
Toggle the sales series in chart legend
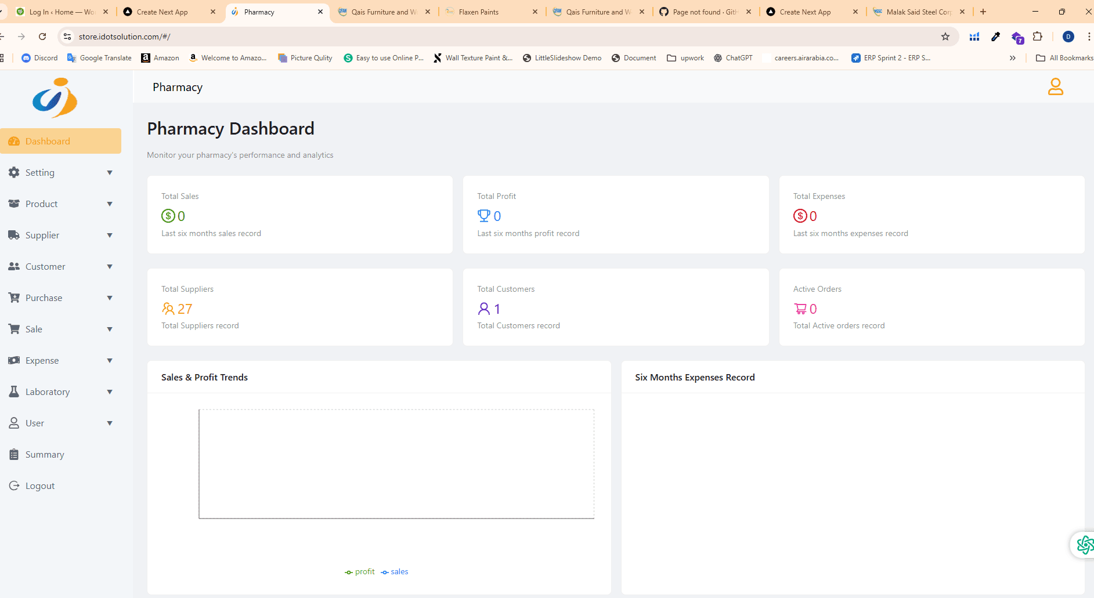(x=395, y=572)
